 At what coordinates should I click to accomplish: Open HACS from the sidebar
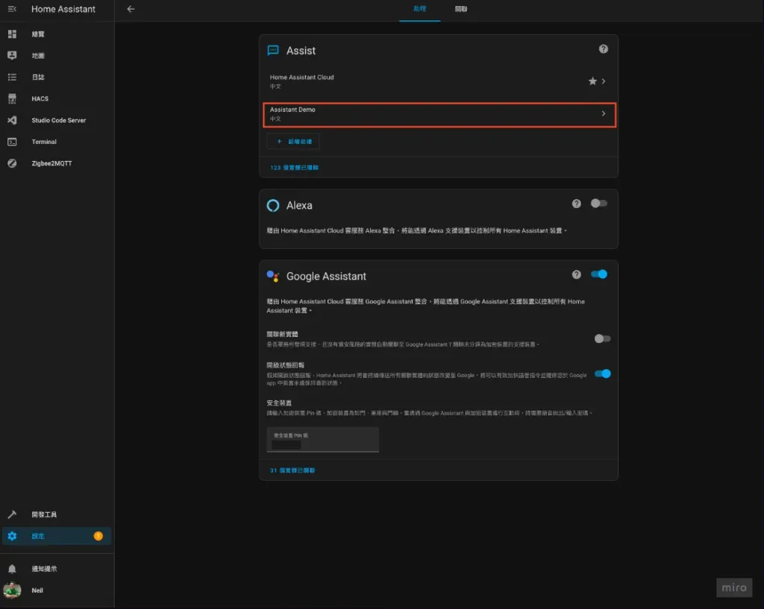click(40, 98)
